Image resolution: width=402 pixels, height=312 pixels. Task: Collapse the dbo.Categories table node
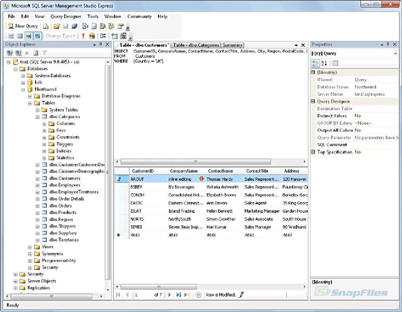tap(37, 117)
